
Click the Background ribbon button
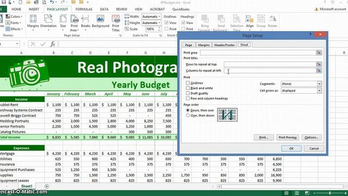point(100,22)
